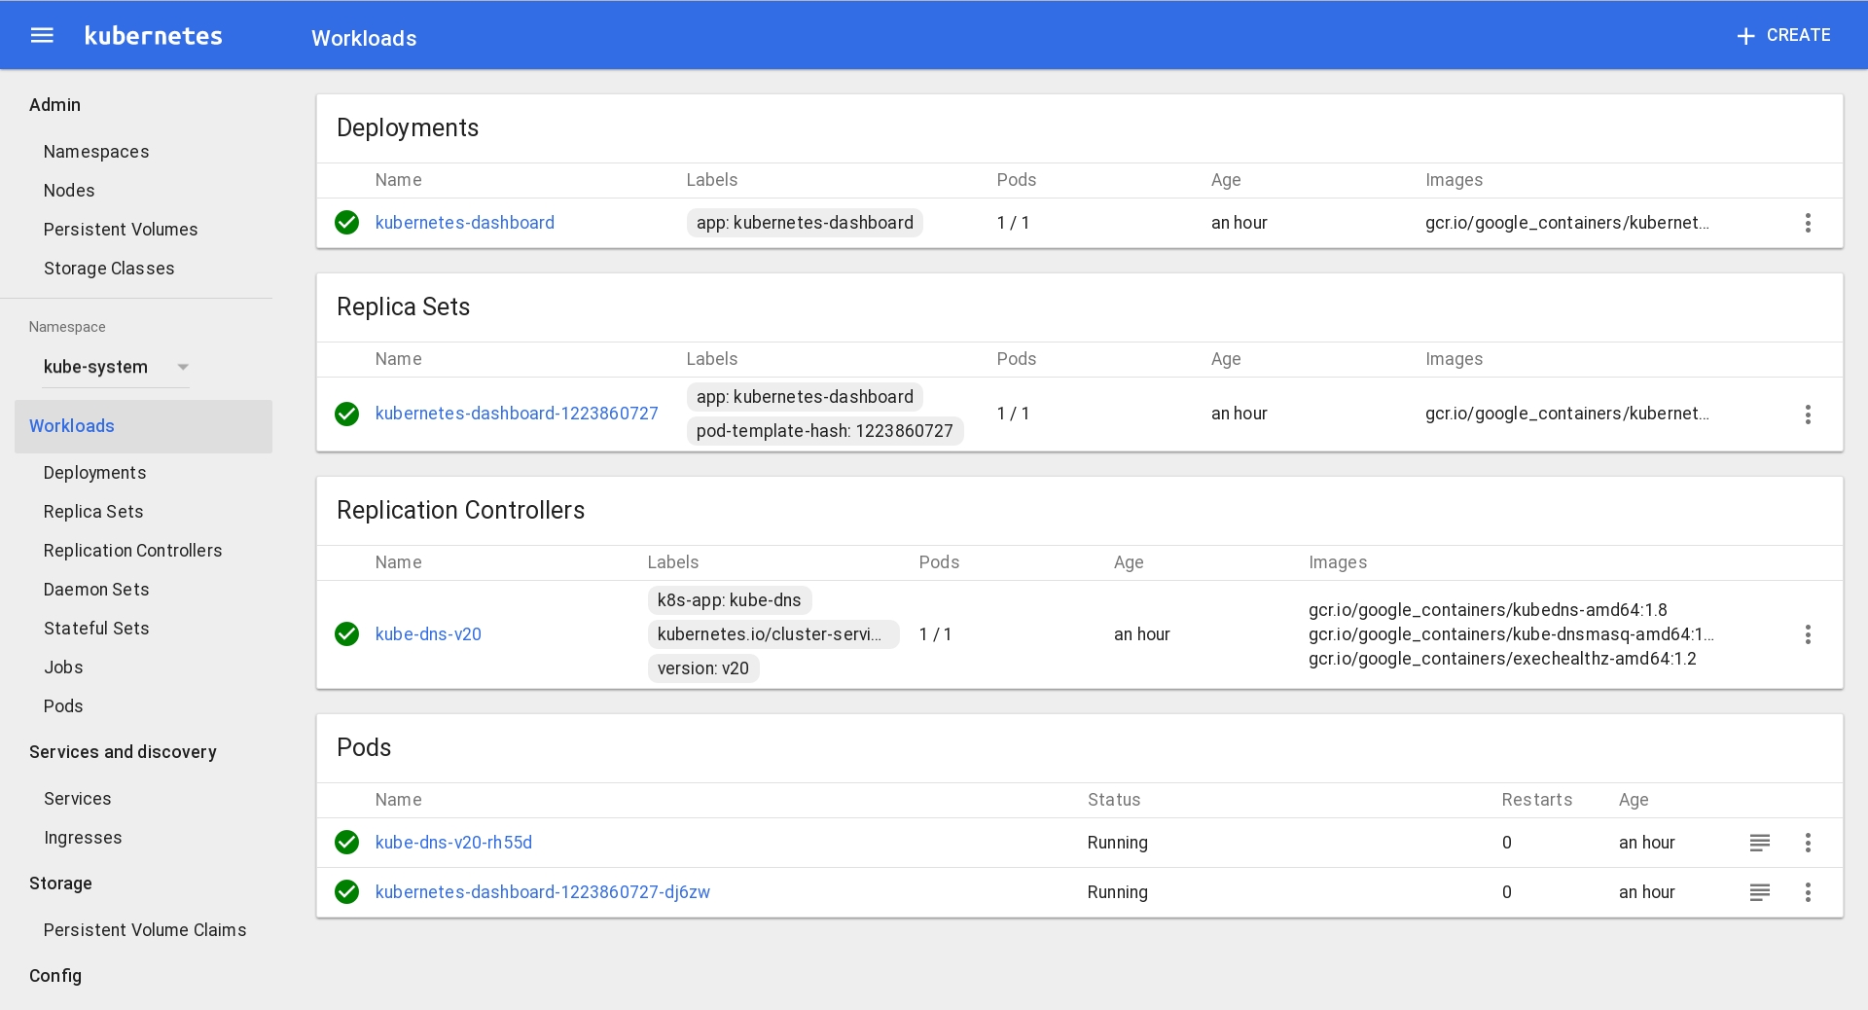This screenshot has width=1868, height=1010.
Task: Go to Replication Controllers sidebar item
Action: point(133,551)
